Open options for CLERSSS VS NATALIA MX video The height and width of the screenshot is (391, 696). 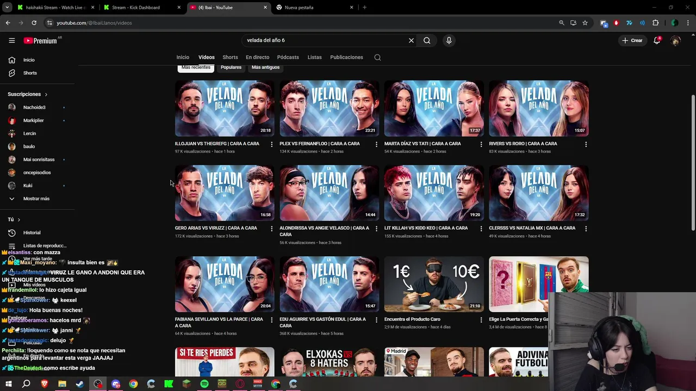coord(586,229)
